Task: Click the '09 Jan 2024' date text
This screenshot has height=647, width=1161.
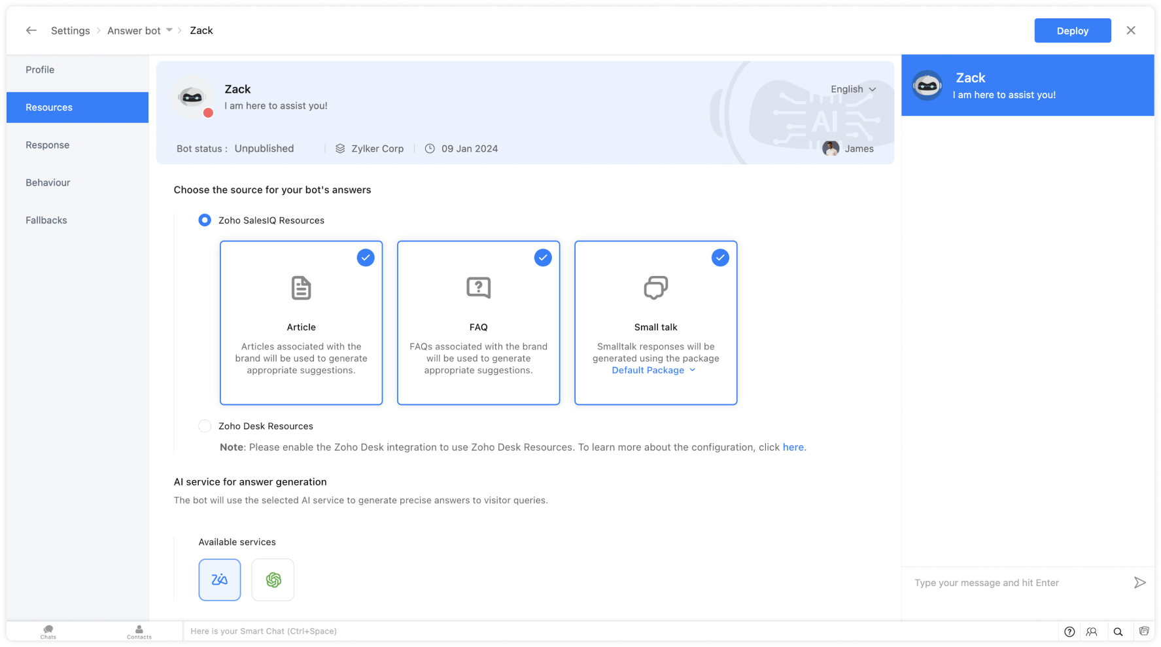Action: pyautogui.click(x=470, y=149)
